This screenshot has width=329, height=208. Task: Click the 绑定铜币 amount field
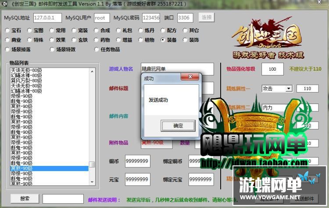[201, 161]
